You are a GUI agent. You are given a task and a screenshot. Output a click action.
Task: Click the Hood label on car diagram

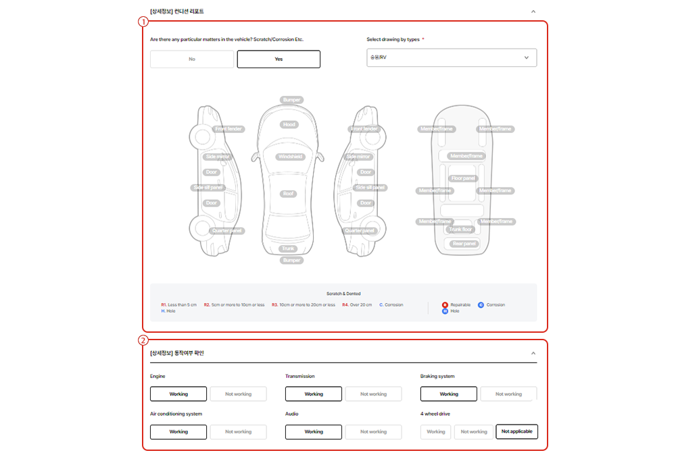click(x=289, y=125)
